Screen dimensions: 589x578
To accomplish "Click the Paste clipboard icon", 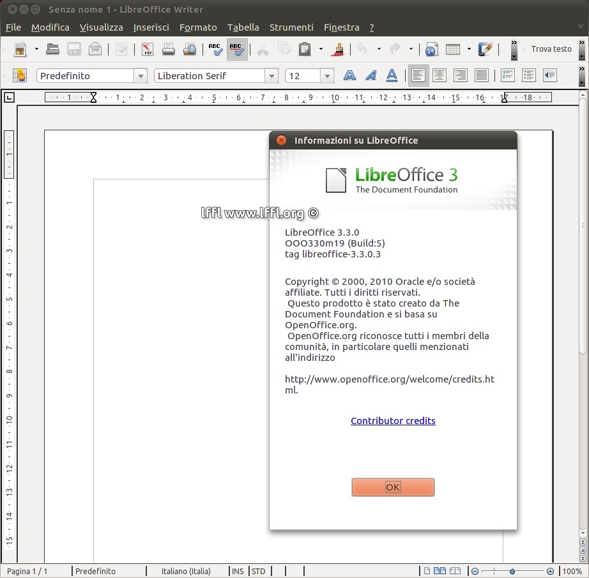I will pos(305,49).
